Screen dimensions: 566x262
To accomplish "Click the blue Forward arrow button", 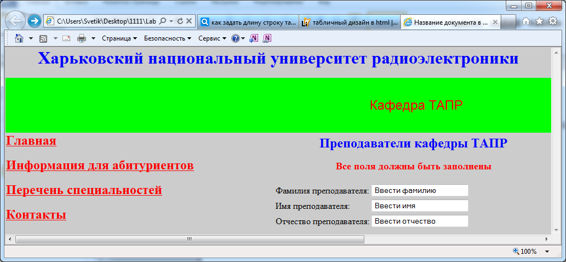I will pyautogui.click(x=34, y=22).
